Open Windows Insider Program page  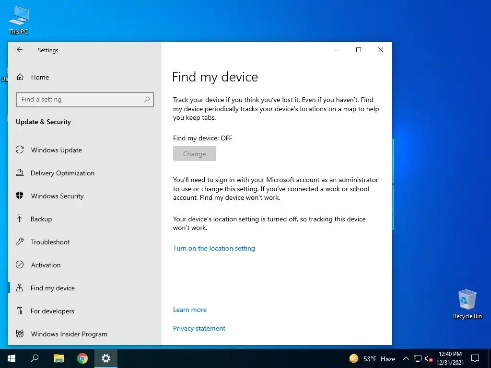tap(84, 334)
